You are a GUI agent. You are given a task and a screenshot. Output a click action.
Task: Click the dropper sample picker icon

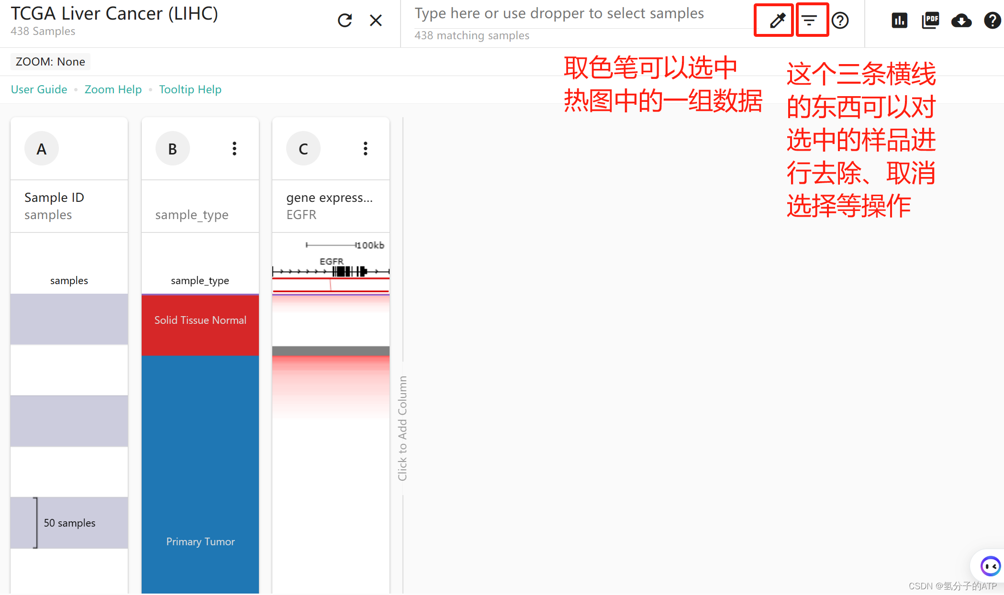coord(777,21)
